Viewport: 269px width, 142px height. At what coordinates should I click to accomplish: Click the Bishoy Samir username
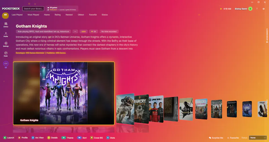click(x=241, y=9)
